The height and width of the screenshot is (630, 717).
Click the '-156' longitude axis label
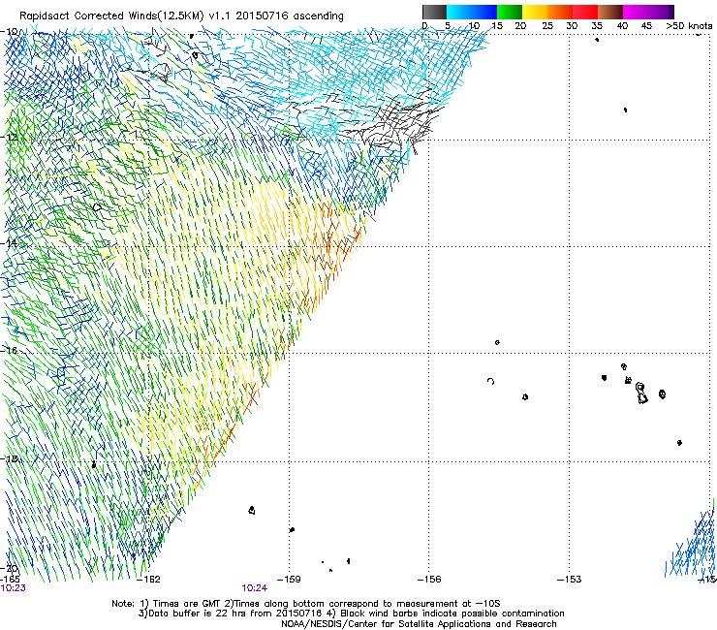pyautogui.click(x=429, y=580)
